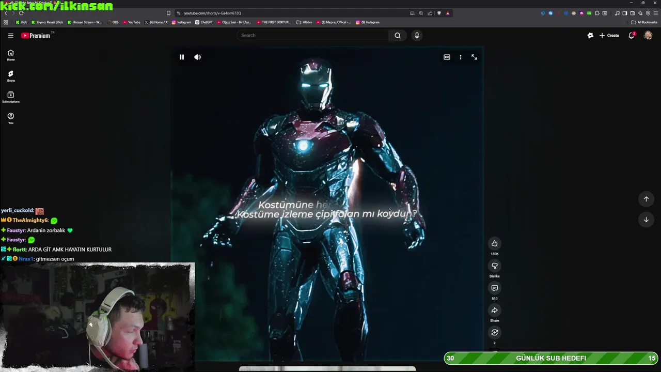Screen dimensions: 661x372
Task: Open the Brave VPN shield icon
Action: (x=648, y=13)
